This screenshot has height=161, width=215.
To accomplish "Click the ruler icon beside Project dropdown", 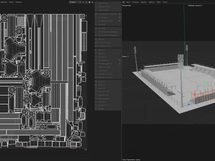I will pos(83,2).
